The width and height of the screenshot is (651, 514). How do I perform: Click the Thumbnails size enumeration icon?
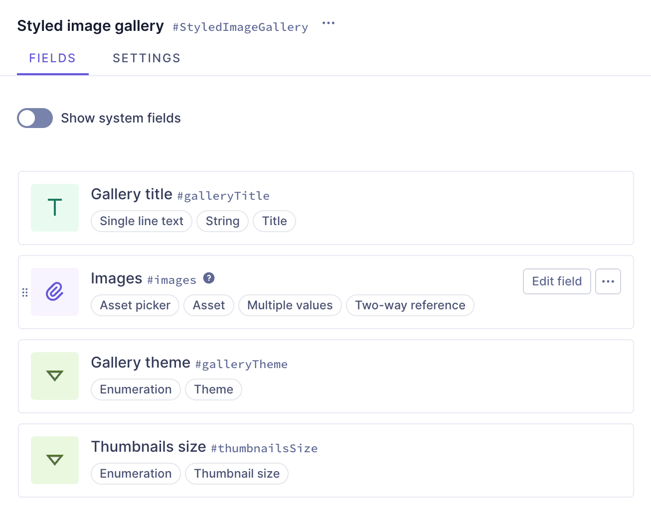(x=55, y=460)
